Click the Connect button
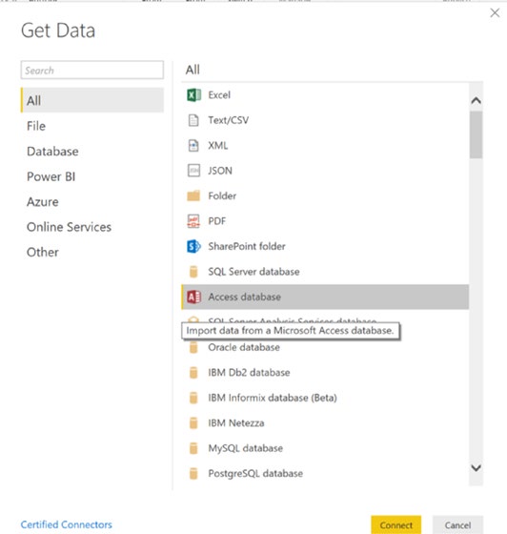Screen dimensions: 507x534 pyautogui.click(x=396, y=525)
